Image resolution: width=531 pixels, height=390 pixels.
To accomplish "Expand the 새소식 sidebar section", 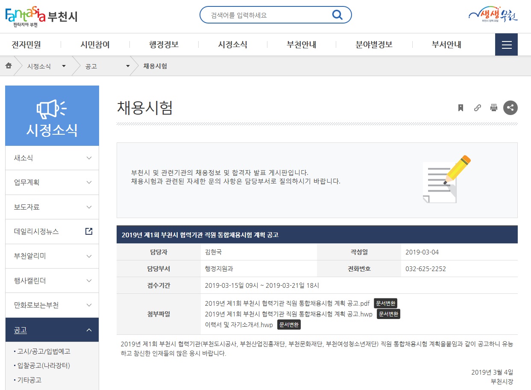I will point(52,158).
